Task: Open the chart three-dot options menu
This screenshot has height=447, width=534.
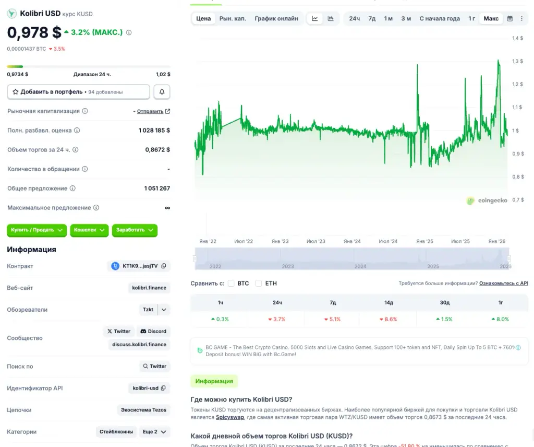Action: (521, 18)
